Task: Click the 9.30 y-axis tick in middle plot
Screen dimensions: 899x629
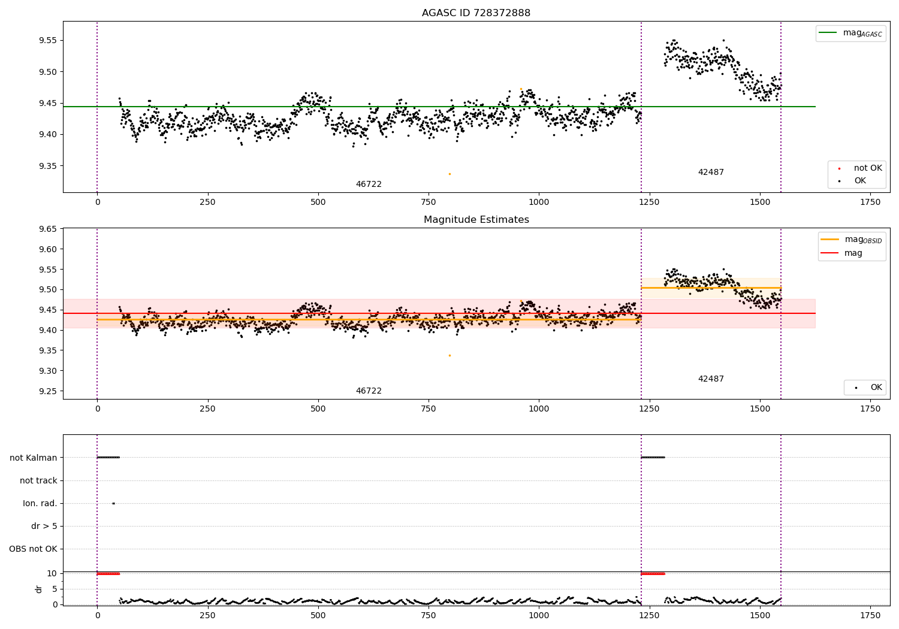Action: pyautogui.click(x=47, y=371)
